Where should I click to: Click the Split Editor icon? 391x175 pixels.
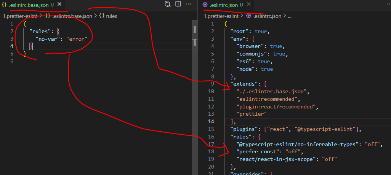178,4
